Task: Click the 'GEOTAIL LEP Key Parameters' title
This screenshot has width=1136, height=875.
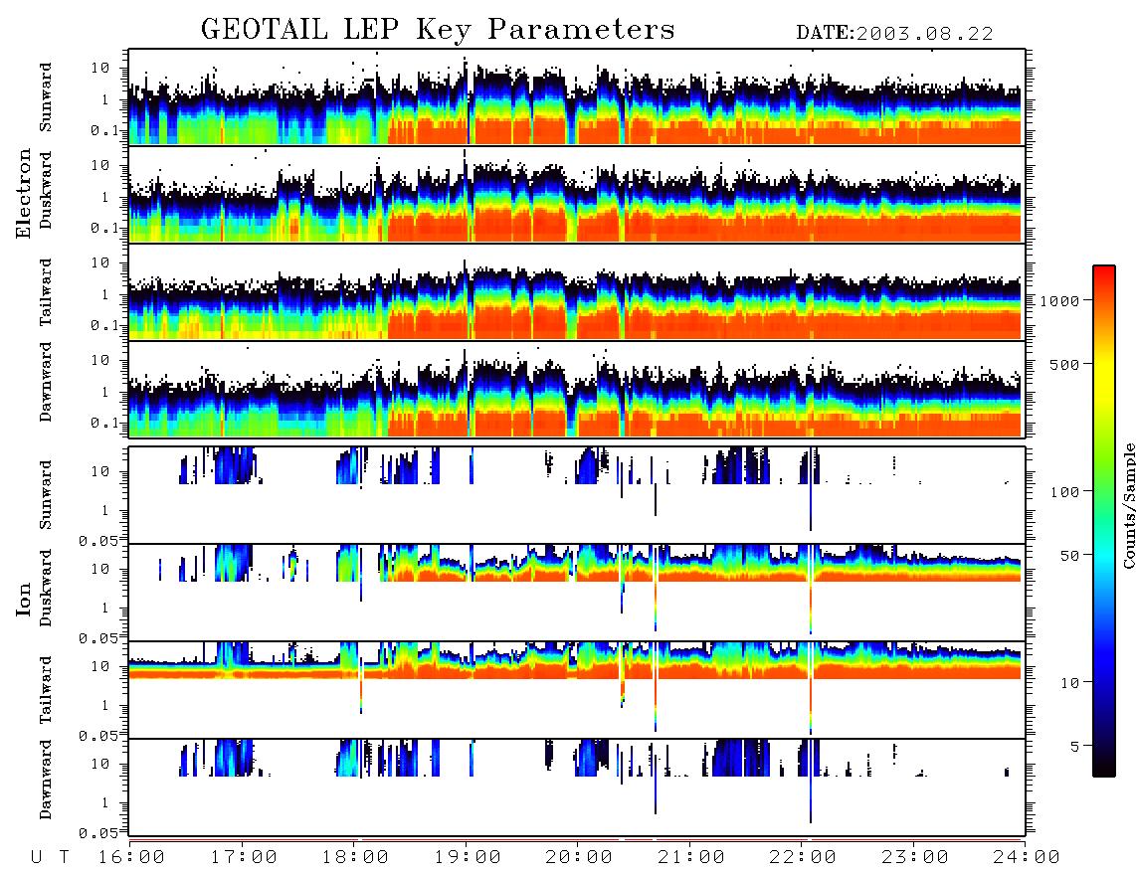Action: point(438,30)
